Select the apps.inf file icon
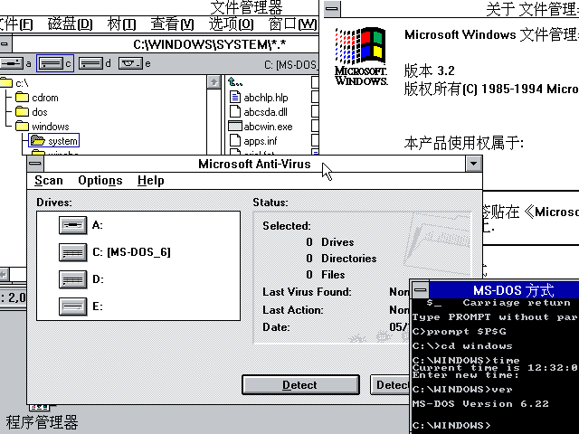 pyautogui.click(x=235, y=141)
